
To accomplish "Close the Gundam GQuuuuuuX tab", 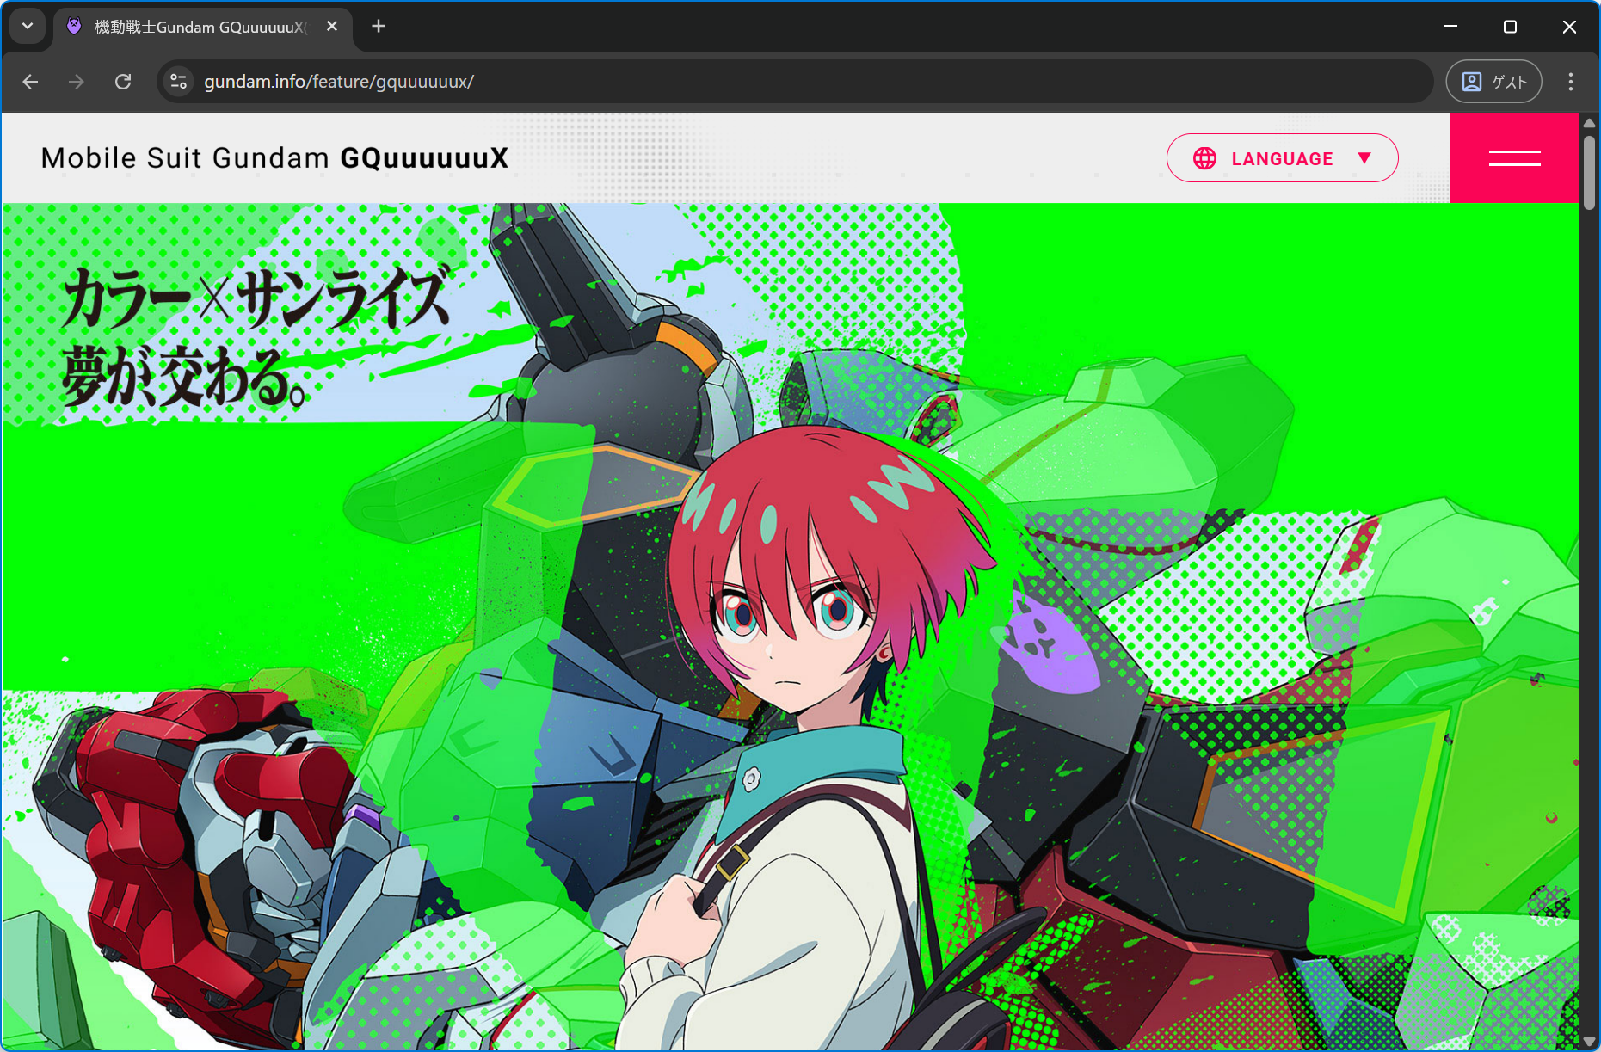I will [332, 27].
